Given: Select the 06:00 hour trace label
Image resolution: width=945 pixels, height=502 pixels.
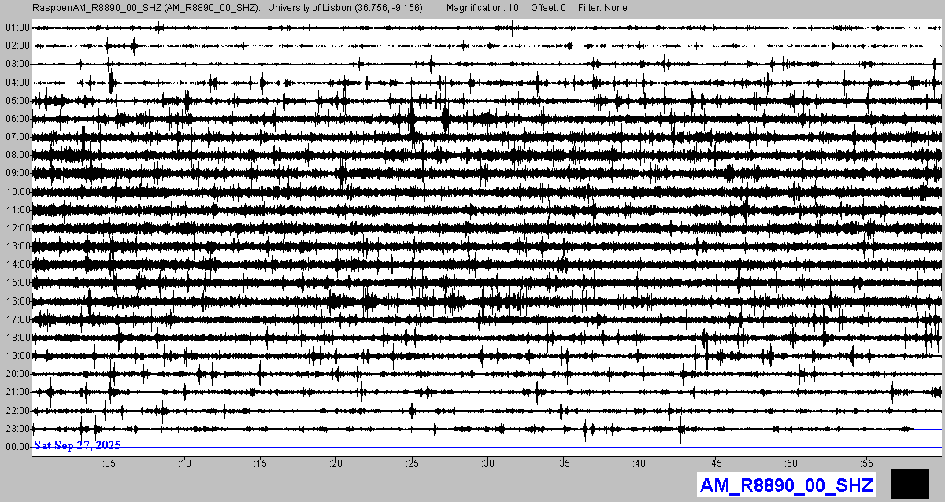Looking at the screenshot, I should pos(17,119).
